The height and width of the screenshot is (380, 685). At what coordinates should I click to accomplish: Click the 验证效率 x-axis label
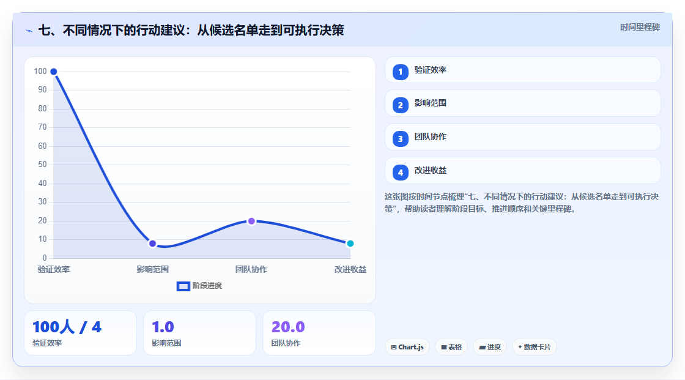(54, 269)
